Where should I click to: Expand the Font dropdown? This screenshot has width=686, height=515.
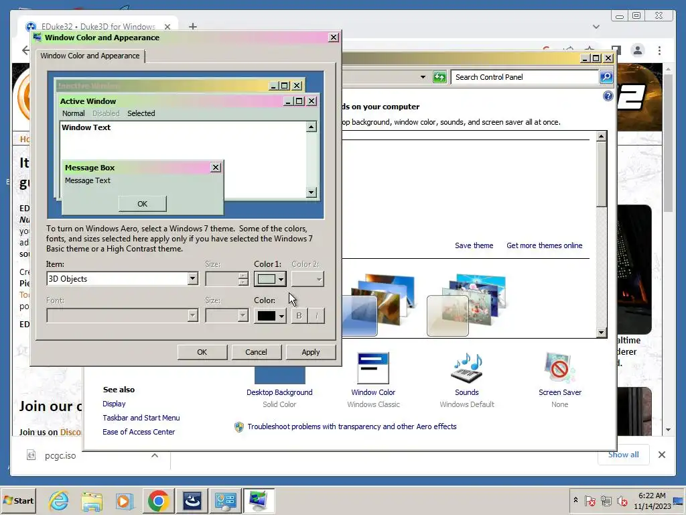pos(192,315)
